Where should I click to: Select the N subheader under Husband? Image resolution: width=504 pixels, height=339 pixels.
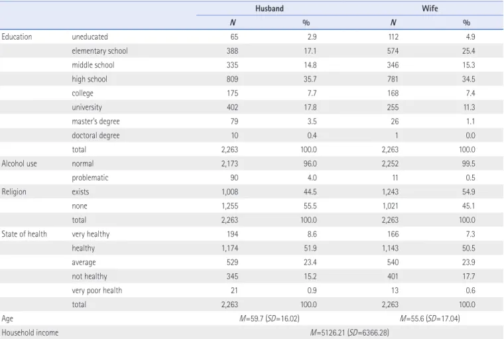pos(233,23)
